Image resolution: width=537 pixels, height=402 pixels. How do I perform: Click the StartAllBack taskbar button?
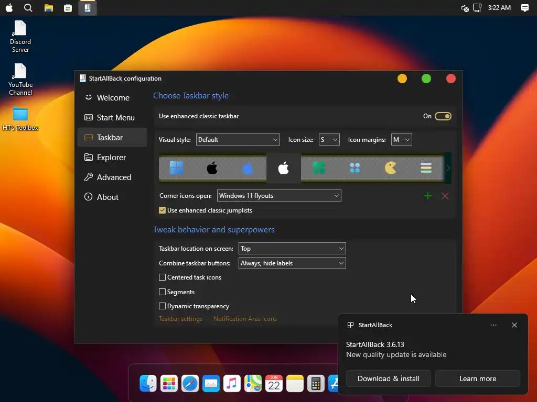tap(88, 7)
